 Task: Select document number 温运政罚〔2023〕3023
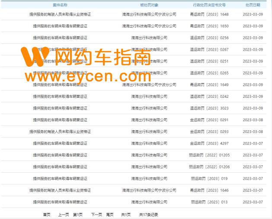click(209, 108)
